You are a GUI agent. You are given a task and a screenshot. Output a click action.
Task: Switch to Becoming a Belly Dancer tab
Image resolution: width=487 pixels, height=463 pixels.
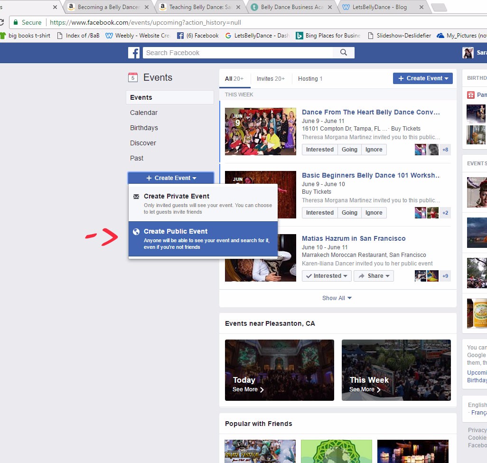pyautogui.click(x=108, y=7)
